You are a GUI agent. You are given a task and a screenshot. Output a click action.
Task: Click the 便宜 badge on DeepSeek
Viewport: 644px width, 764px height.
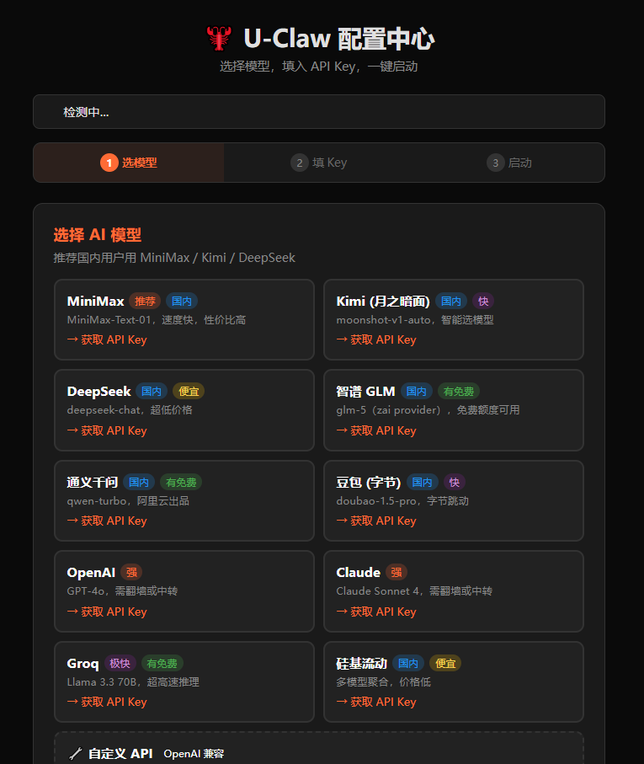189,391
